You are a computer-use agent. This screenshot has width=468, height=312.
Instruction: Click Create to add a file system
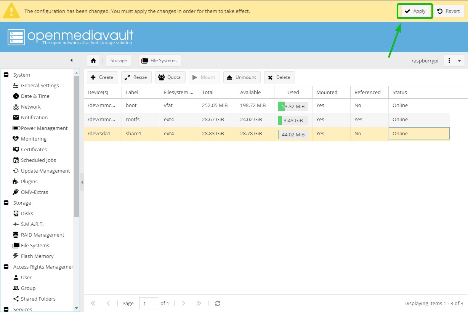point(102,77)
